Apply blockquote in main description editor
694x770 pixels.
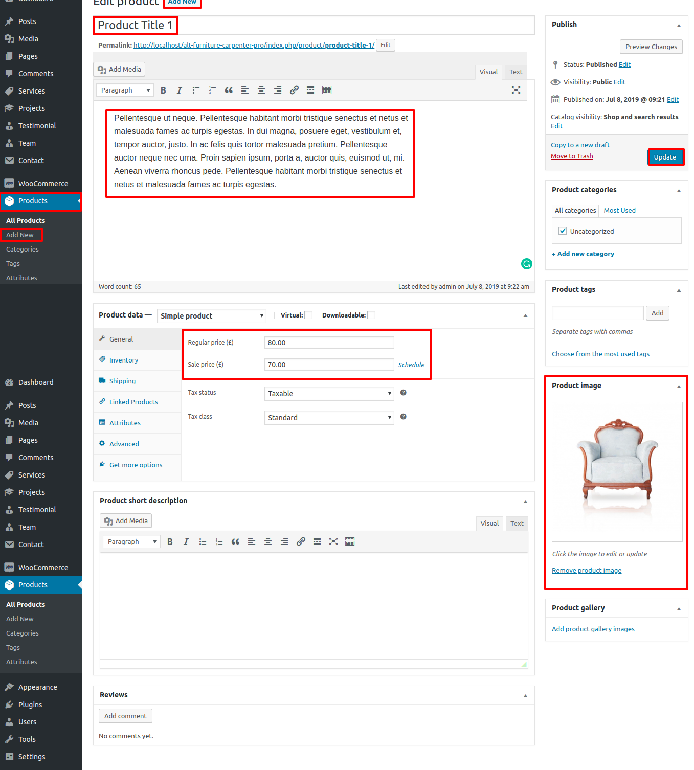click(229, 90)
